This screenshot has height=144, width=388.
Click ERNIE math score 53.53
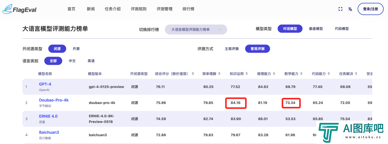pyautogui.click(x=291, y=119)
